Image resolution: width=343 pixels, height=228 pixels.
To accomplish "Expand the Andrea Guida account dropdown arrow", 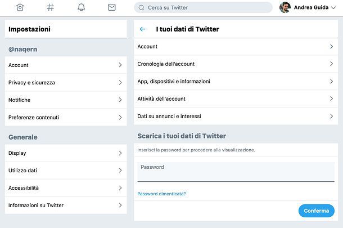I will pyautogui.click(x=333, y=8).
